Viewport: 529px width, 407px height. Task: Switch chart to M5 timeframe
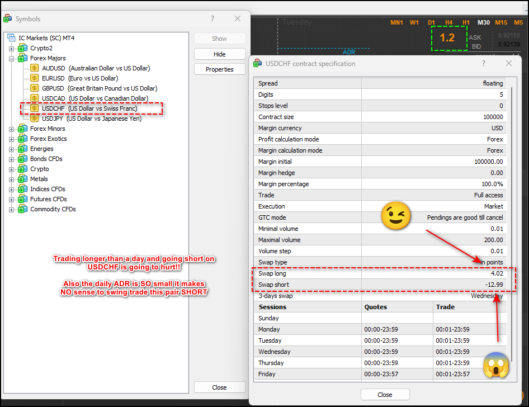pos(518,22)
